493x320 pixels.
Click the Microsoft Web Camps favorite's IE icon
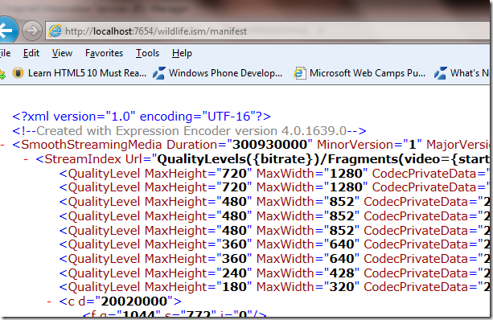pyautogui.click(x=300, y=73)
